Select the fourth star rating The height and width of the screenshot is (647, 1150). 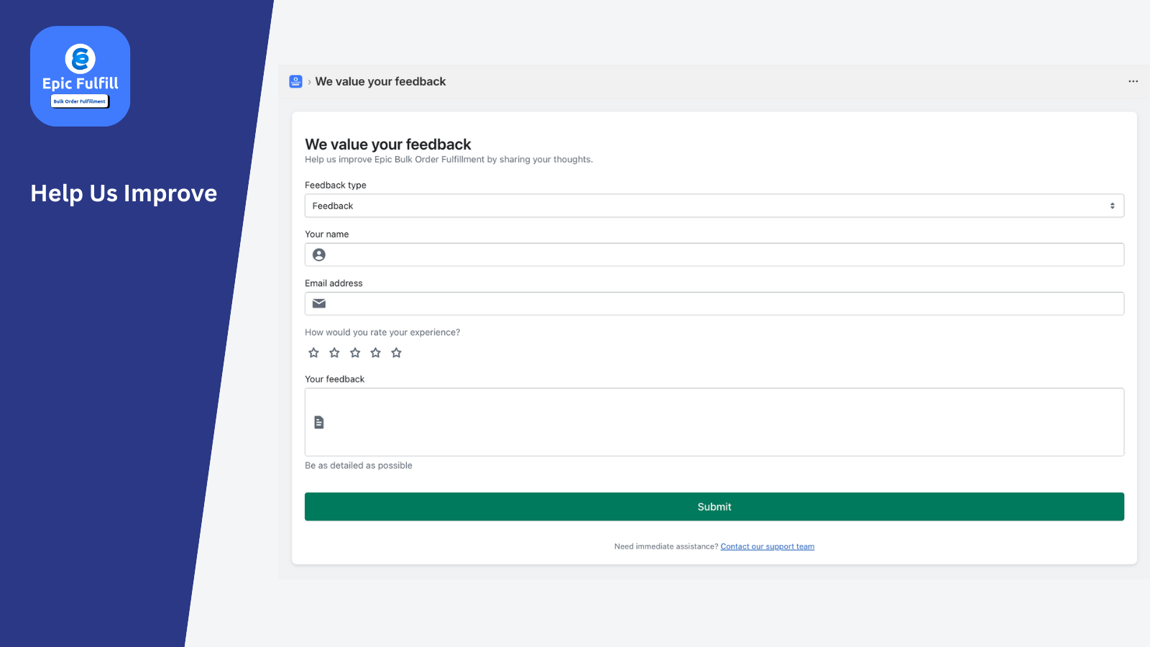pyautogui.click(x=375, y=352)
